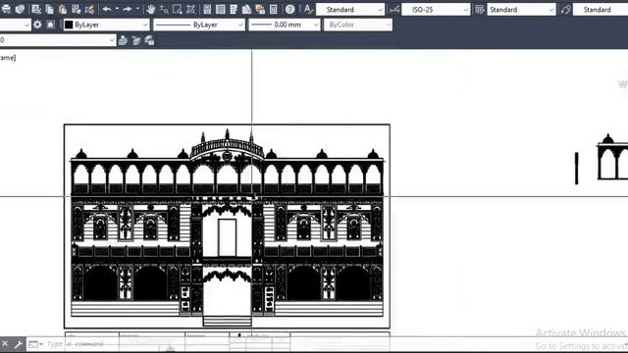Open the Tool Palettes window icon
Viewport: 628px width, 353px height.
234,9
